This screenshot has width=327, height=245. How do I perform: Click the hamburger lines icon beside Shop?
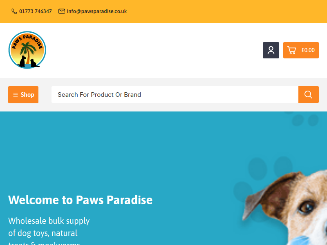16,95
